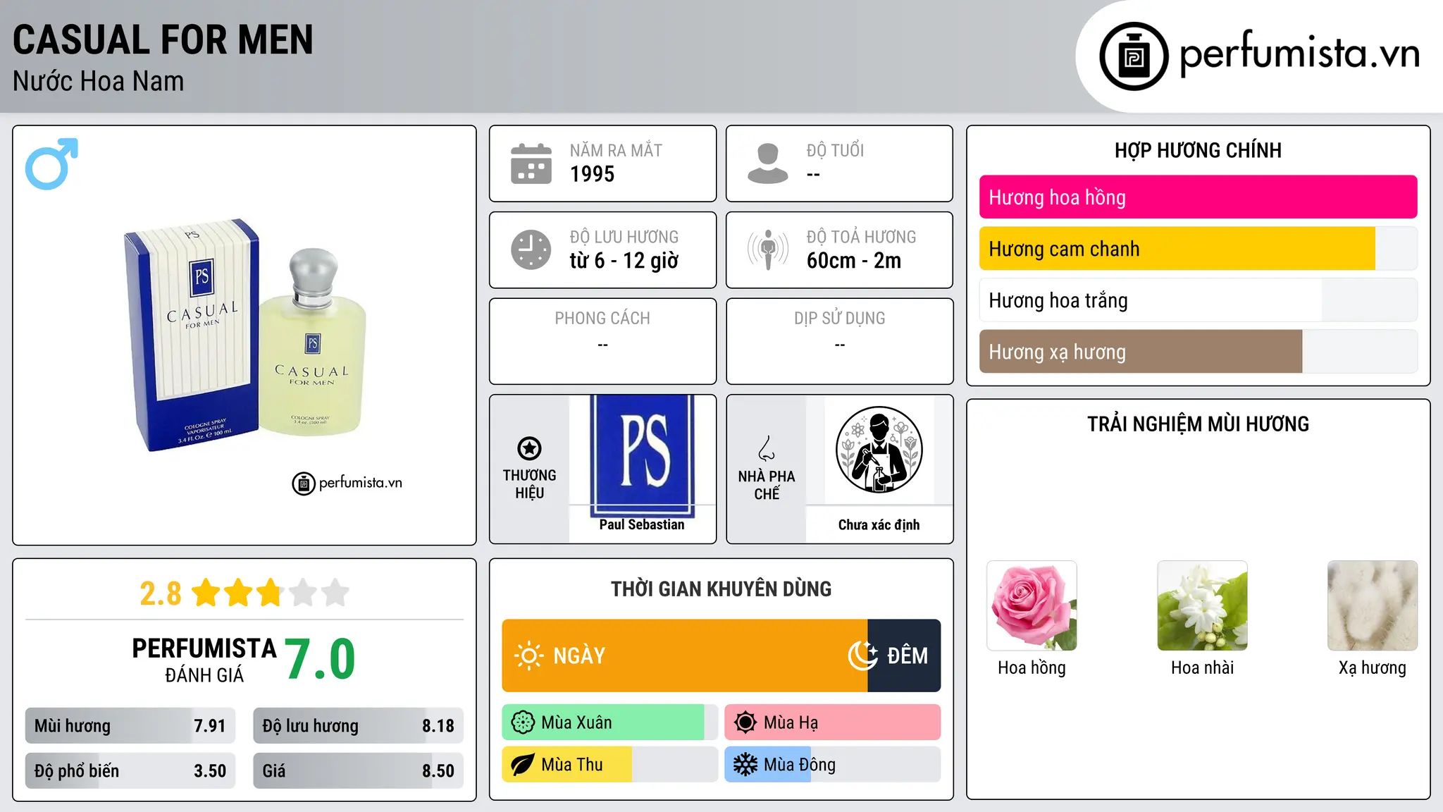Screen dimensions: 1443x812
Task: Click the last grey rating star
Action: pyautogui.click(x=335, y=593)
